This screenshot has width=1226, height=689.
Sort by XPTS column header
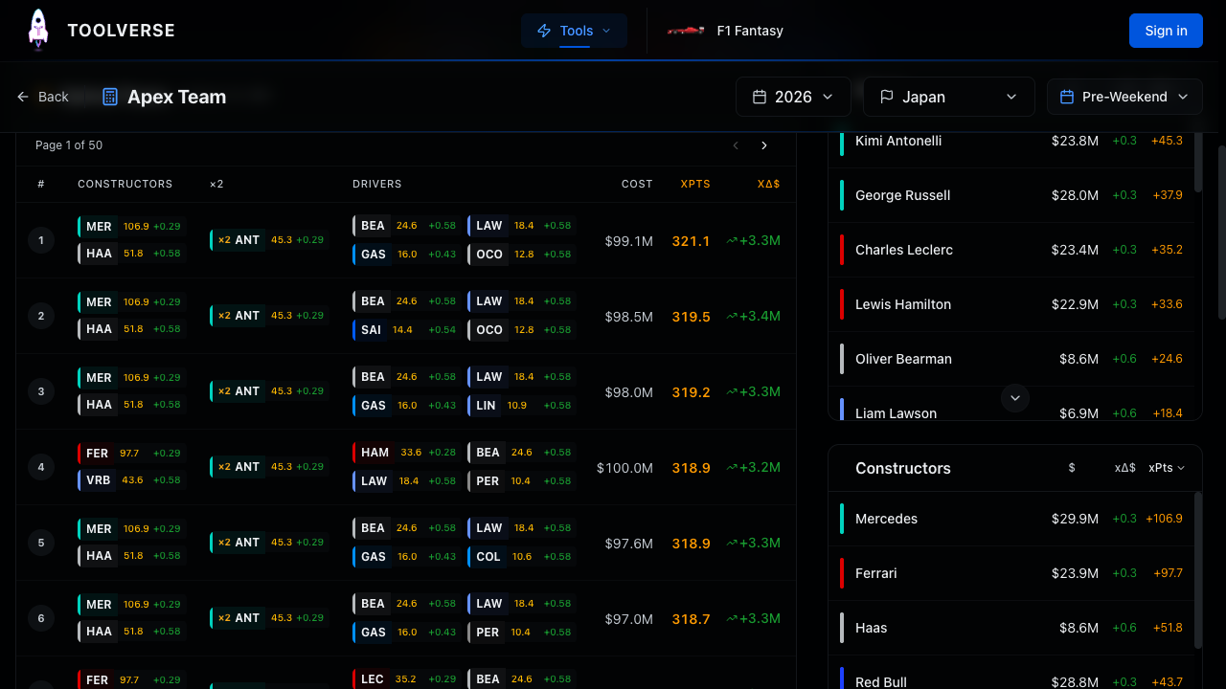pyautogui.click(x=695, y=184)
